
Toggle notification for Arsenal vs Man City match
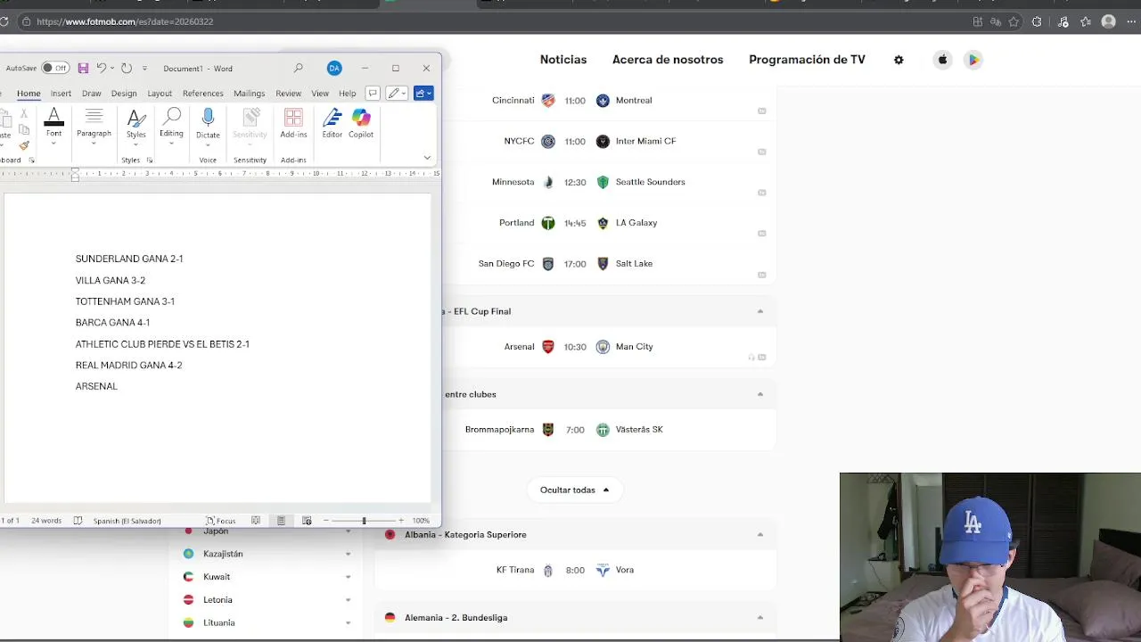(x=751, y=358)
